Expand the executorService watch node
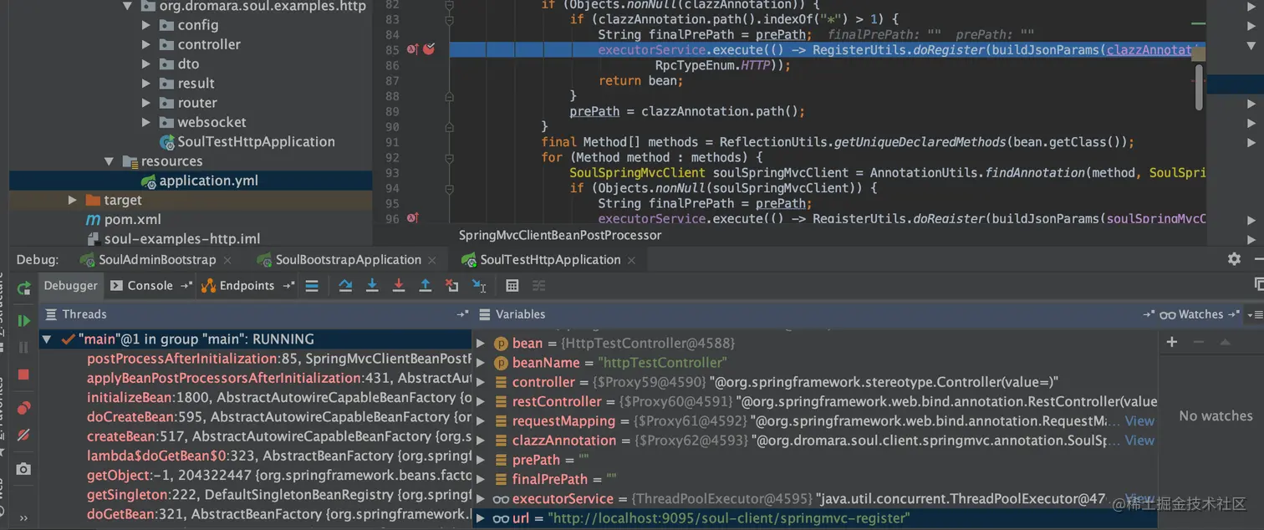The width and height of the screenshot is (1264, 530). click(480, 499)
